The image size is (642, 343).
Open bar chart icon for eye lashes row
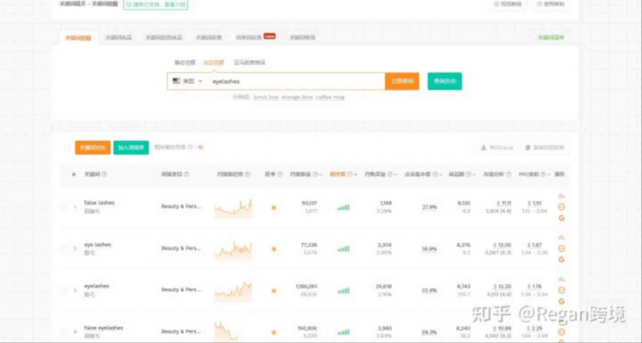click(561, 237)
